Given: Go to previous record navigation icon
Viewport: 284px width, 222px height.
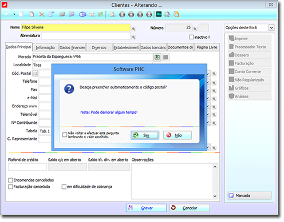Looking at the screenshot, I should click(x=131, y=14).
